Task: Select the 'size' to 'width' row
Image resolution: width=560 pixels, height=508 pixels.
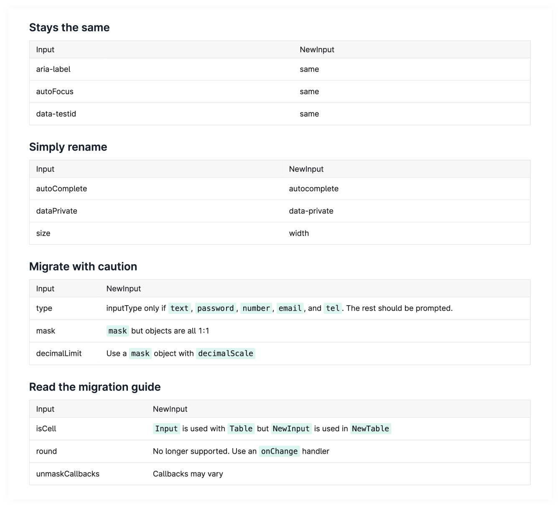Action: click(x=43, y=233)
